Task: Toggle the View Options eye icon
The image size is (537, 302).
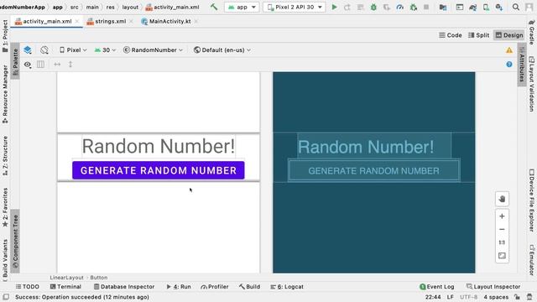Action: 28,65
